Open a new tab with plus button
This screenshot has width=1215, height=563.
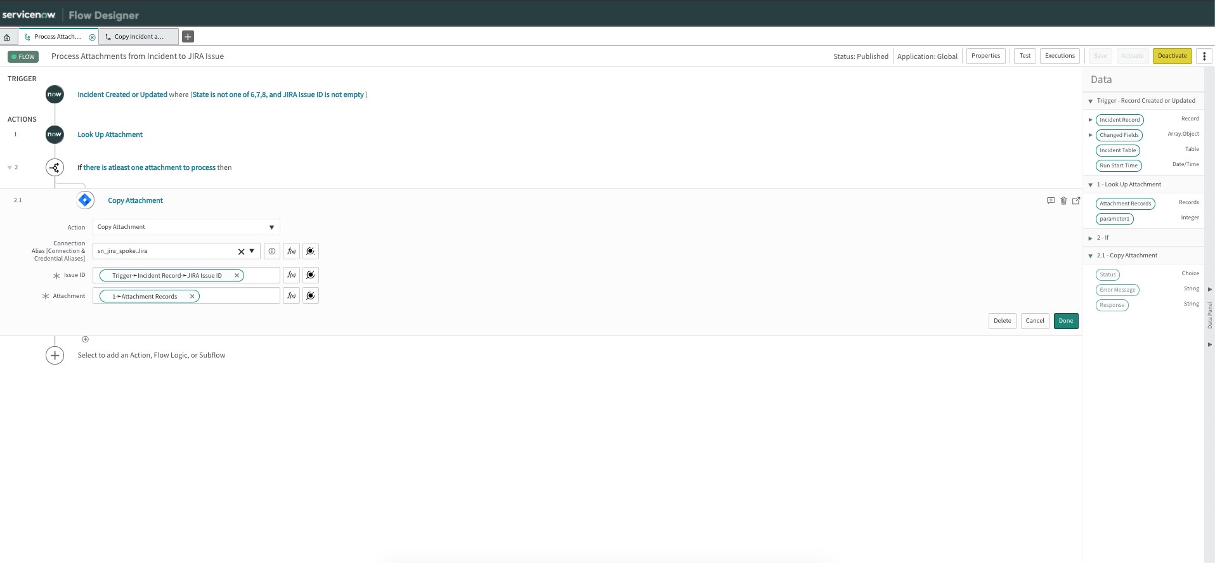pos(188,37)
